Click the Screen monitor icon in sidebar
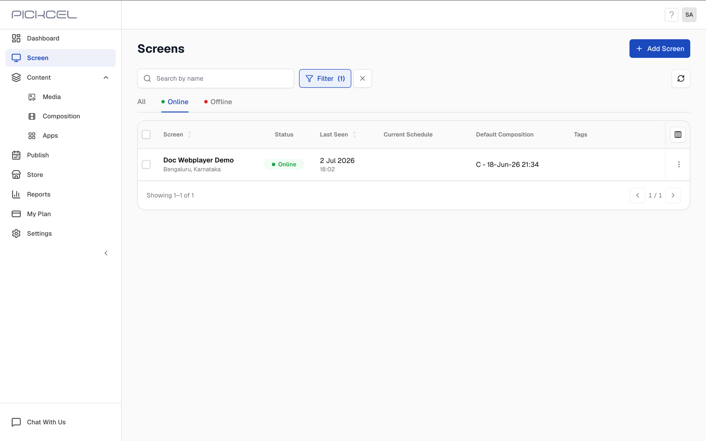 point(16,58)
